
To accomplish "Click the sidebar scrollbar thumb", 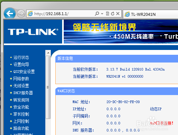I will 48,87.
